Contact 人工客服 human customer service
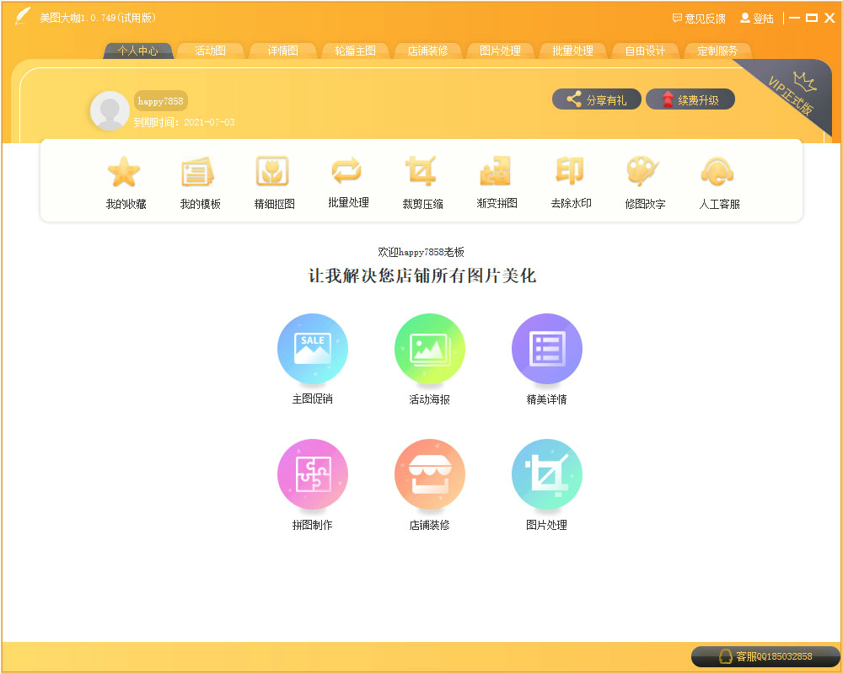843x674 pixels. 717,181
